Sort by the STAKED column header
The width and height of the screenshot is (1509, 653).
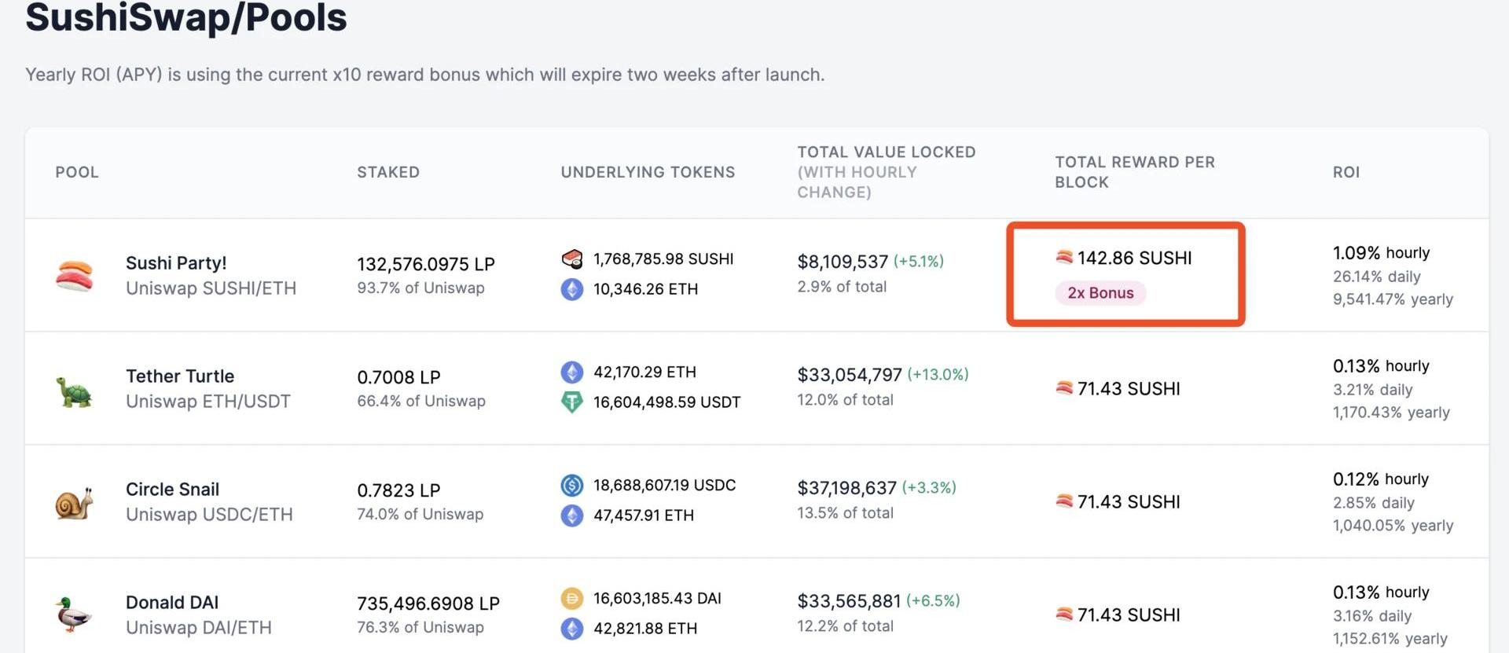coord(388,172)
